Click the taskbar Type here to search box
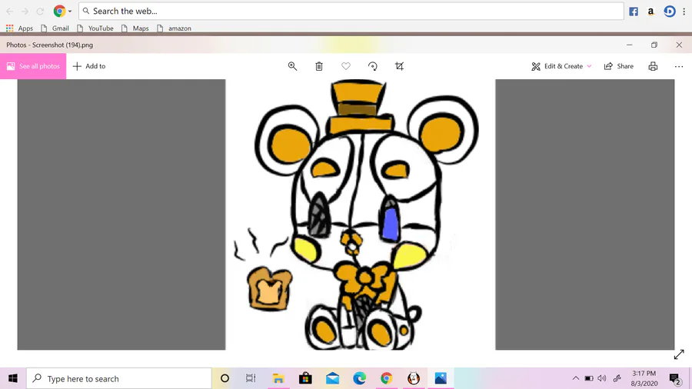The height and width of the screenshot is (389, 692). [118, 378]
